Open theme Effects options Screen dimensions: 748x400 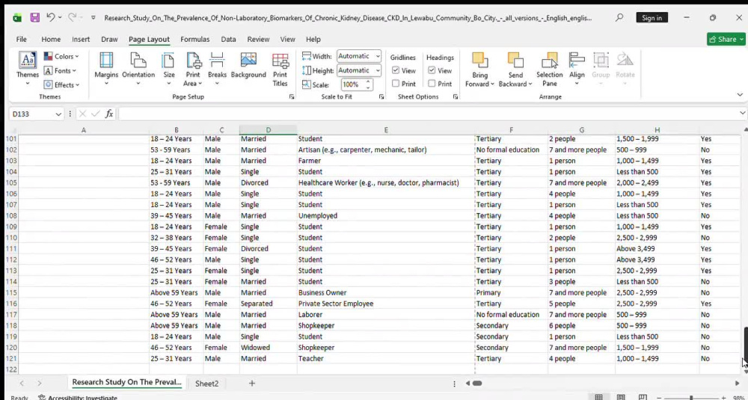61,85
